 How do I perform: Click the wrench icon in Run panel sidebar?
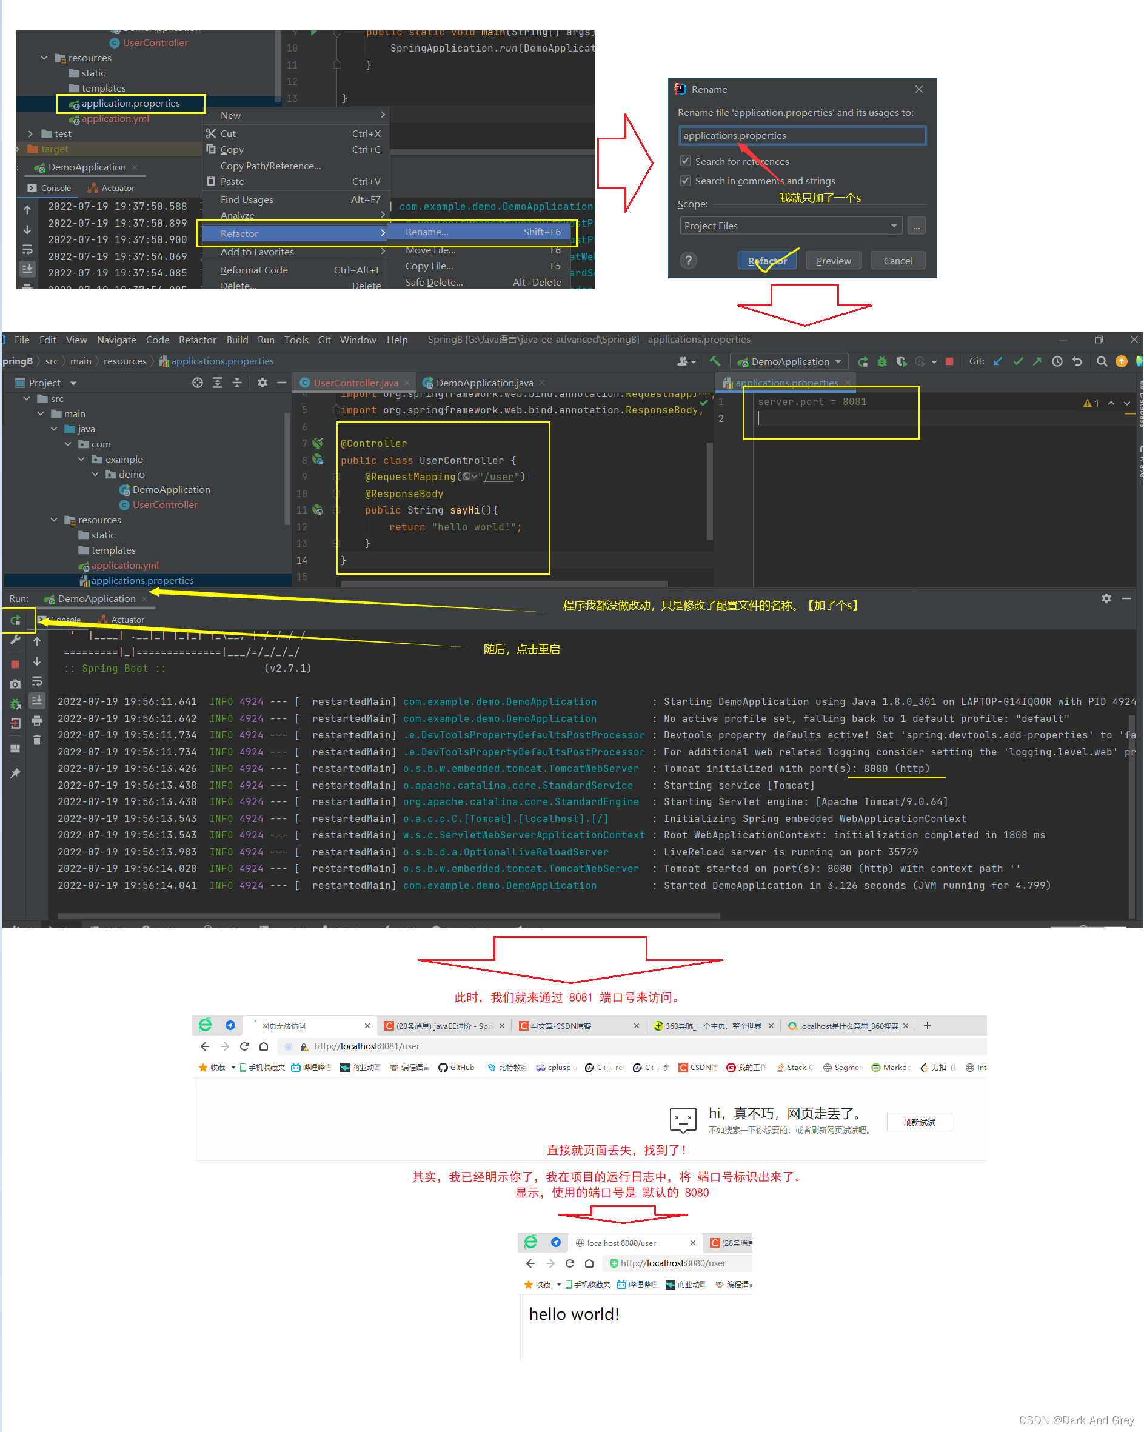(15, 640)
